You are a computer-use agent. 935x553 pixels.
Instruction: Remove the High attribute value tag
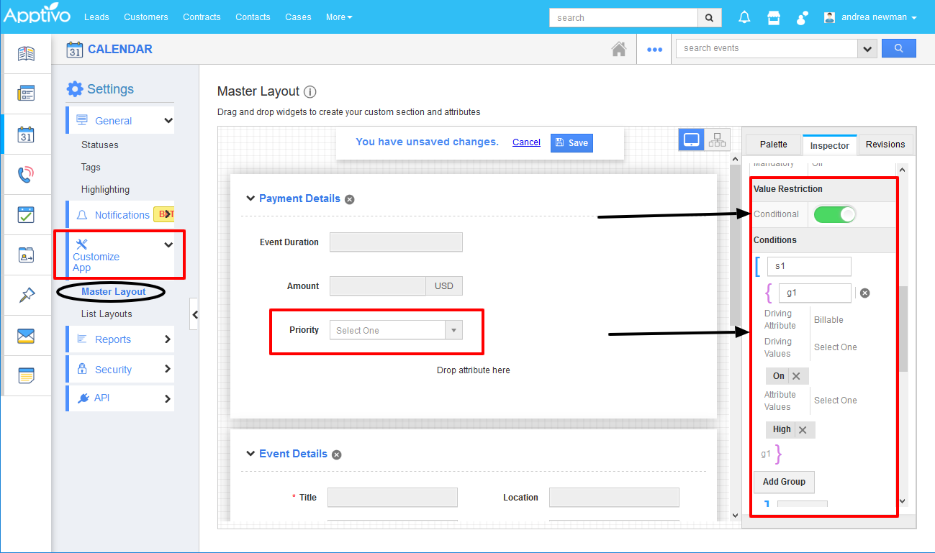803,430
